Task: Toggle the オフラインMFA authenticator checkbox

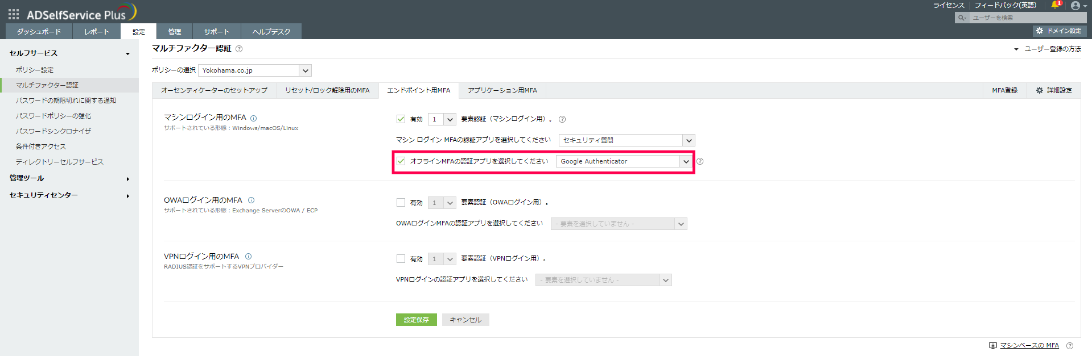Action: point(401,161)
